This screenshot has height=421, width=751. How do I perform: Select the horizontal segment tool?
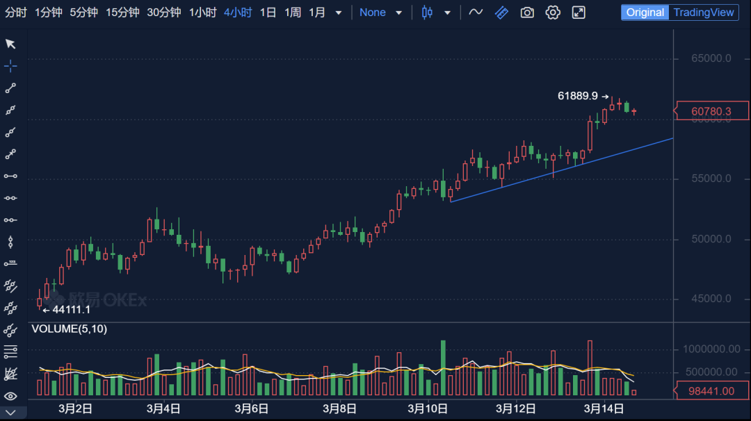point(10,176)
